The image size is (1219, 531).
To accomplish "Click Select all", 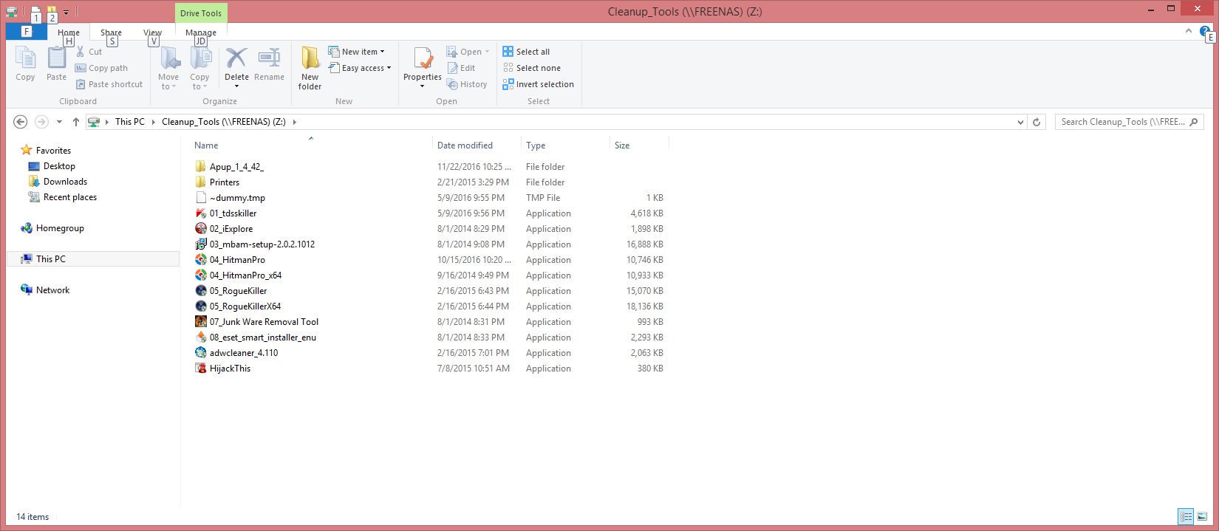I will pos(526,52).
